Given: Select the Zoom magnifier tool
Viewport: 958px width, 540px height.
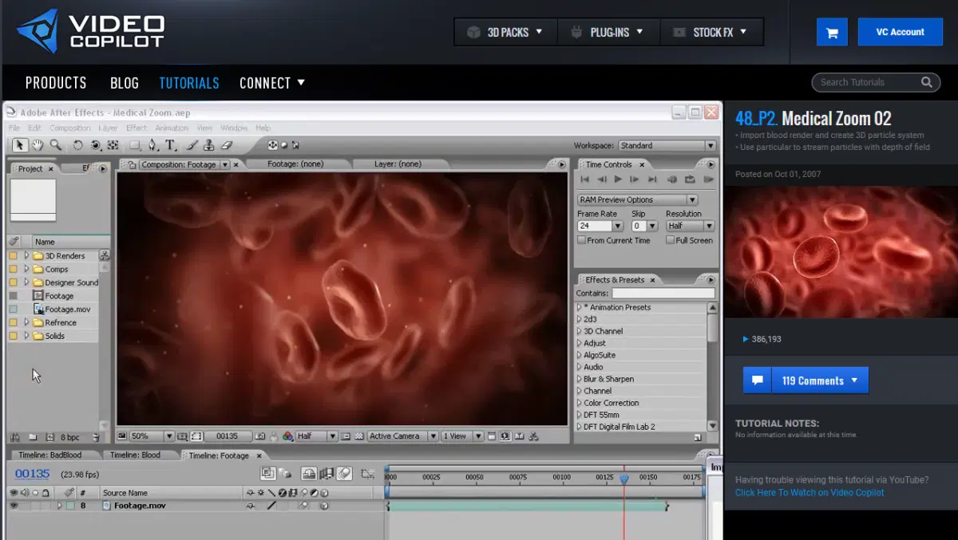Looking at the screenshot, I should coord(55,145).
